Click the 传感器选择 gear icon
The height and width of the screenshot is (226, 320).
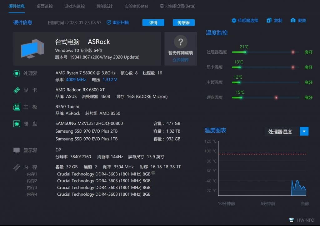tap(234, 20)
